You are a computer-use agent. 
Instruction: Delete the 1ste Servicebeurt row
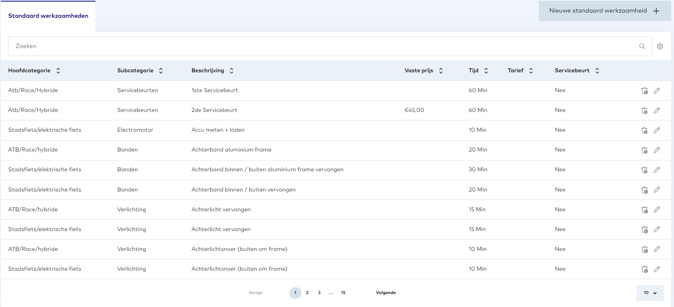pos(645,90)
